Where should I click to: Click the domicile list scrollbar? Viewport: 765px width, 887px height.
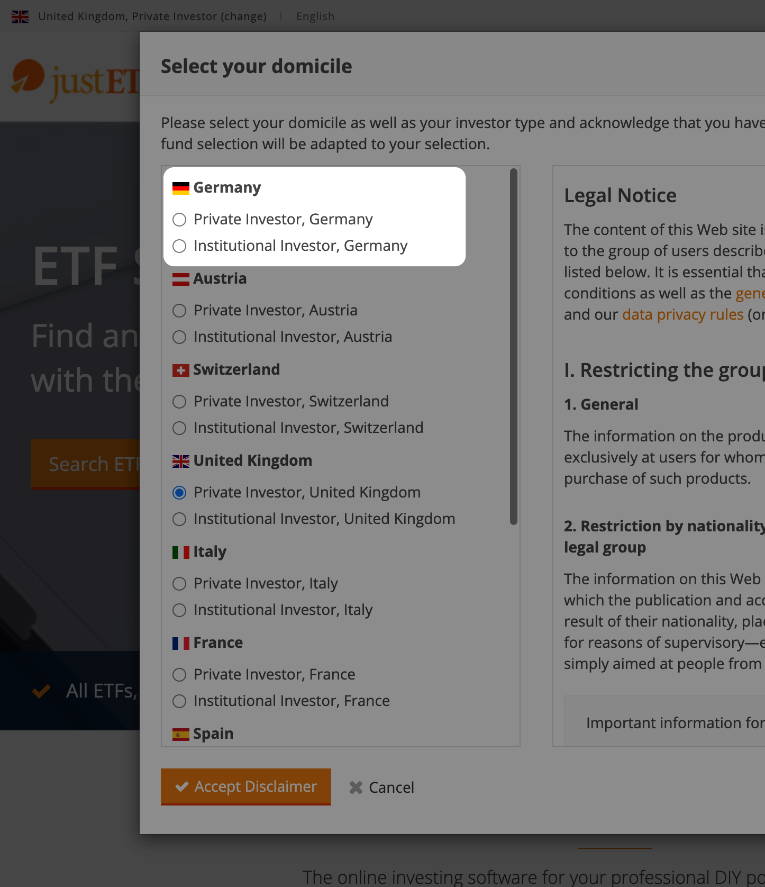coord(513,347)
